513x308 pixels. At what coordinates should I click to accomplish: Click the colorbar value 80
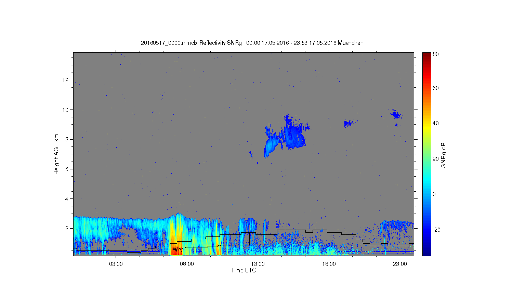pyautogui.click(x=436, y=54)
